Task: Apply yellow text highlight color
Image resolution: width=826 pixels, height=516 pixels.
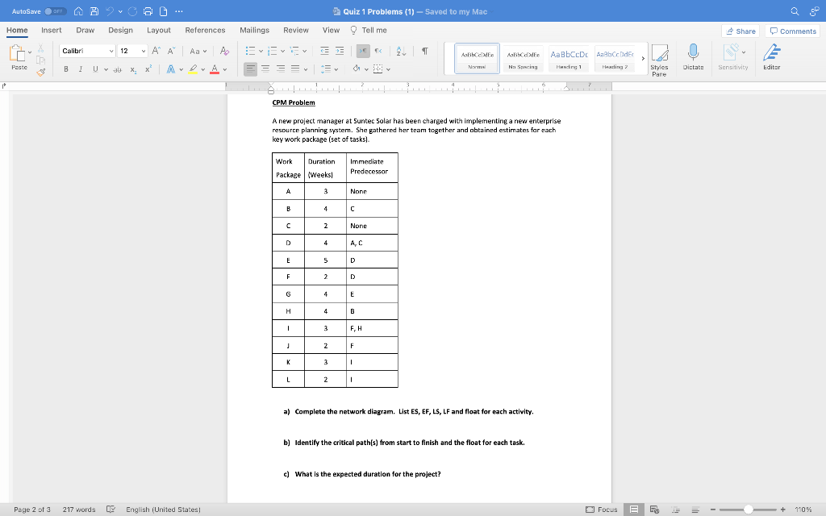Action: [x=194, y=69]
